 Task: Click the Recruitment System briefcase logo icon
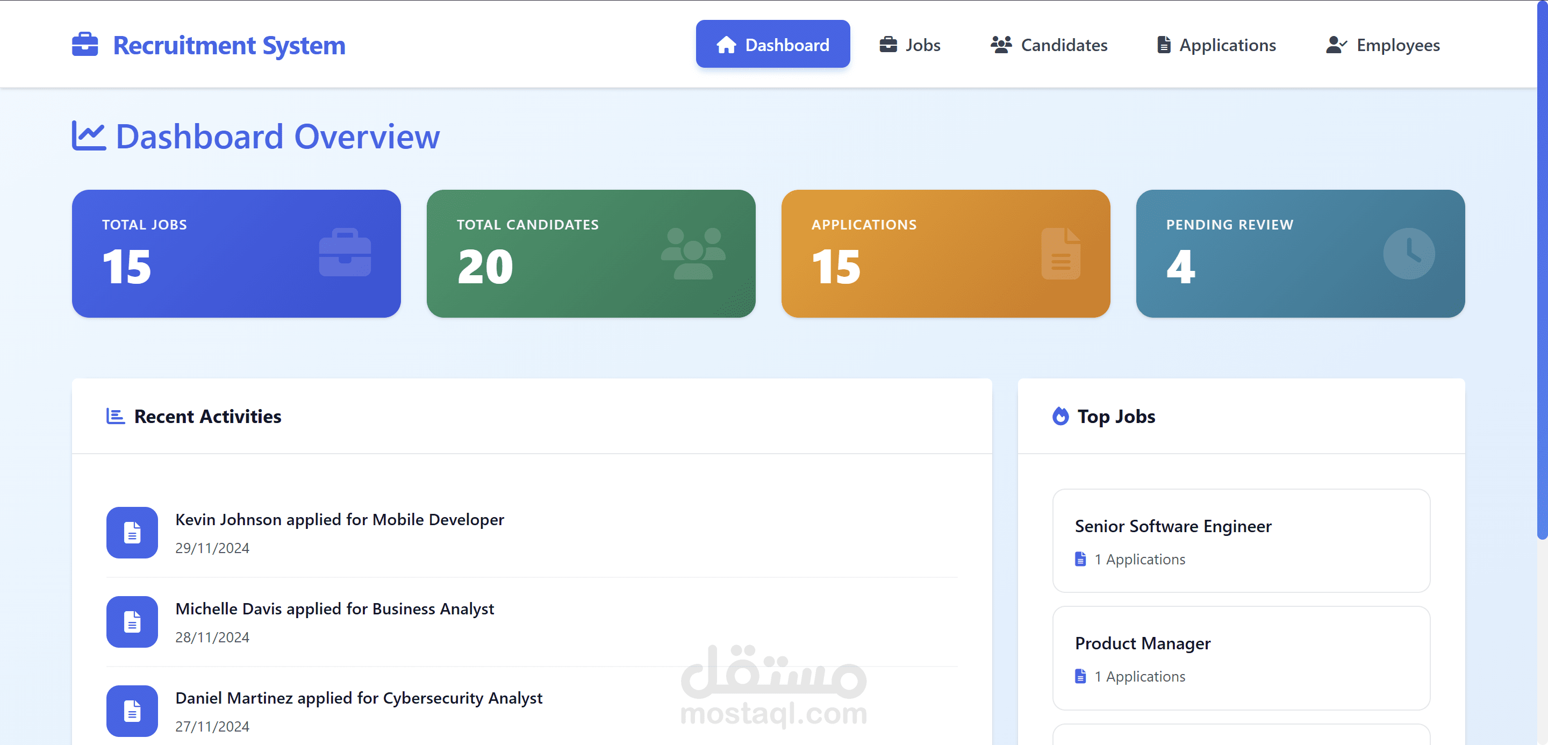click(x=85, y=44)
